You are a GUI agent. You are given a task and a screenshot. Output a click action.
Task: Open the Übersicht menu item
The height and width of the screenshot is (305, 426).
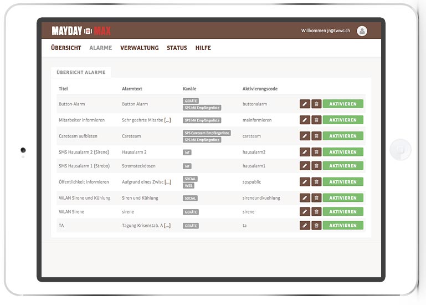(x=66, y=48)
